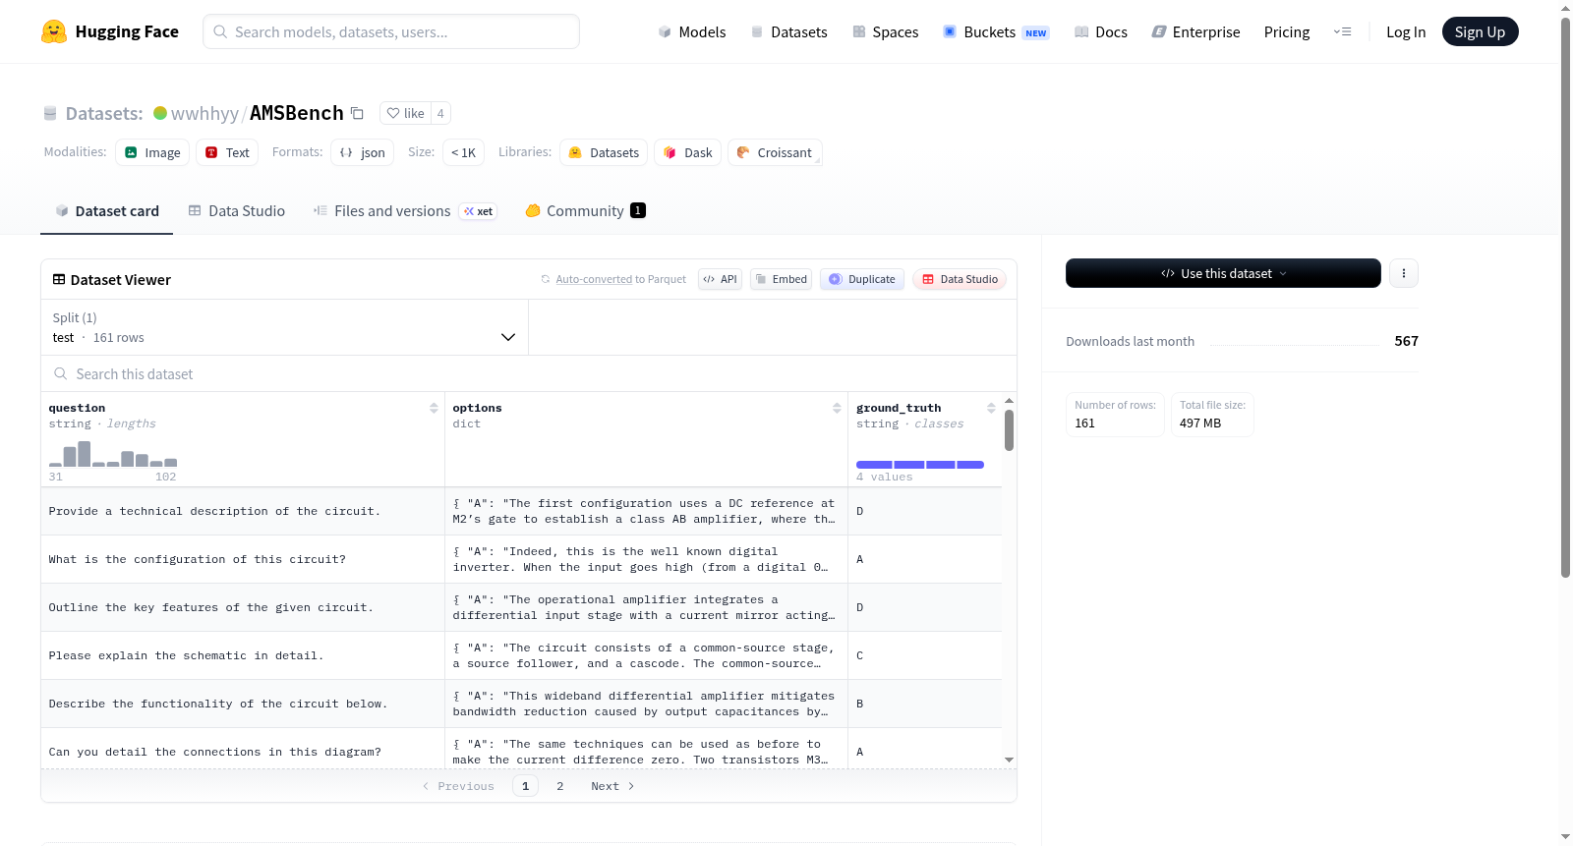Select the Dask library tag
This screenshot has width=1573, height=846.
tap(687, 152)
